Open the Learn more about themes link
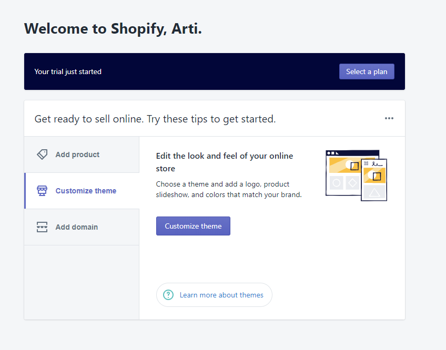The height and width of the screenshot is (350, 446). (221, 295)
